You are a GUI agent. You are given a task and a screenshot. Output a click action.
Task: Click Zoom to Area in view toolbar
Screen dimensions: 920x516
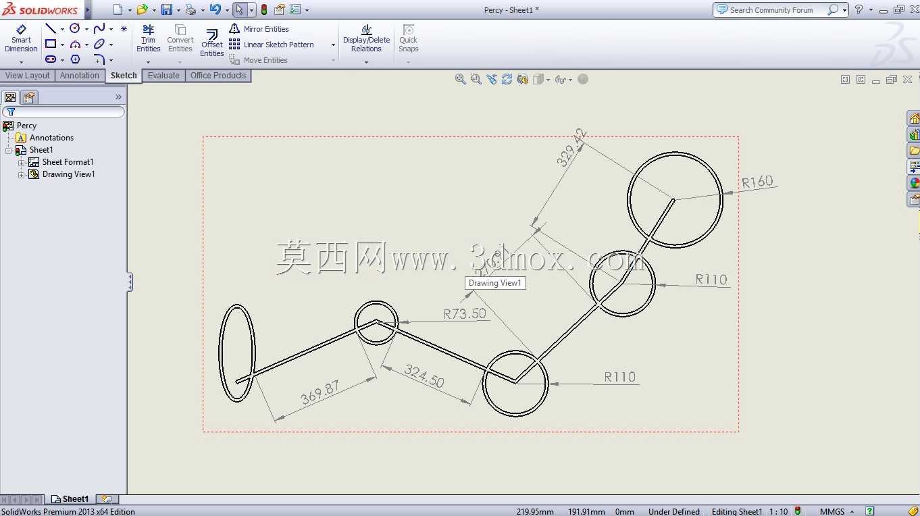click(476, 79)
